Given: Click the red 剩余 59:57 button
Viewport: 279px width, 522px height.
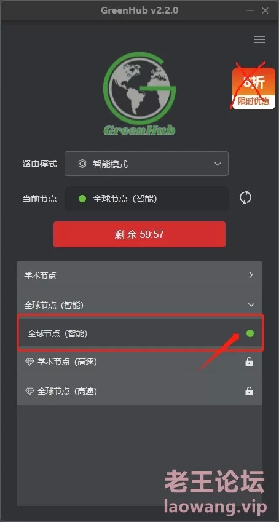Looking at the screenshot, I should pos(139,234).
